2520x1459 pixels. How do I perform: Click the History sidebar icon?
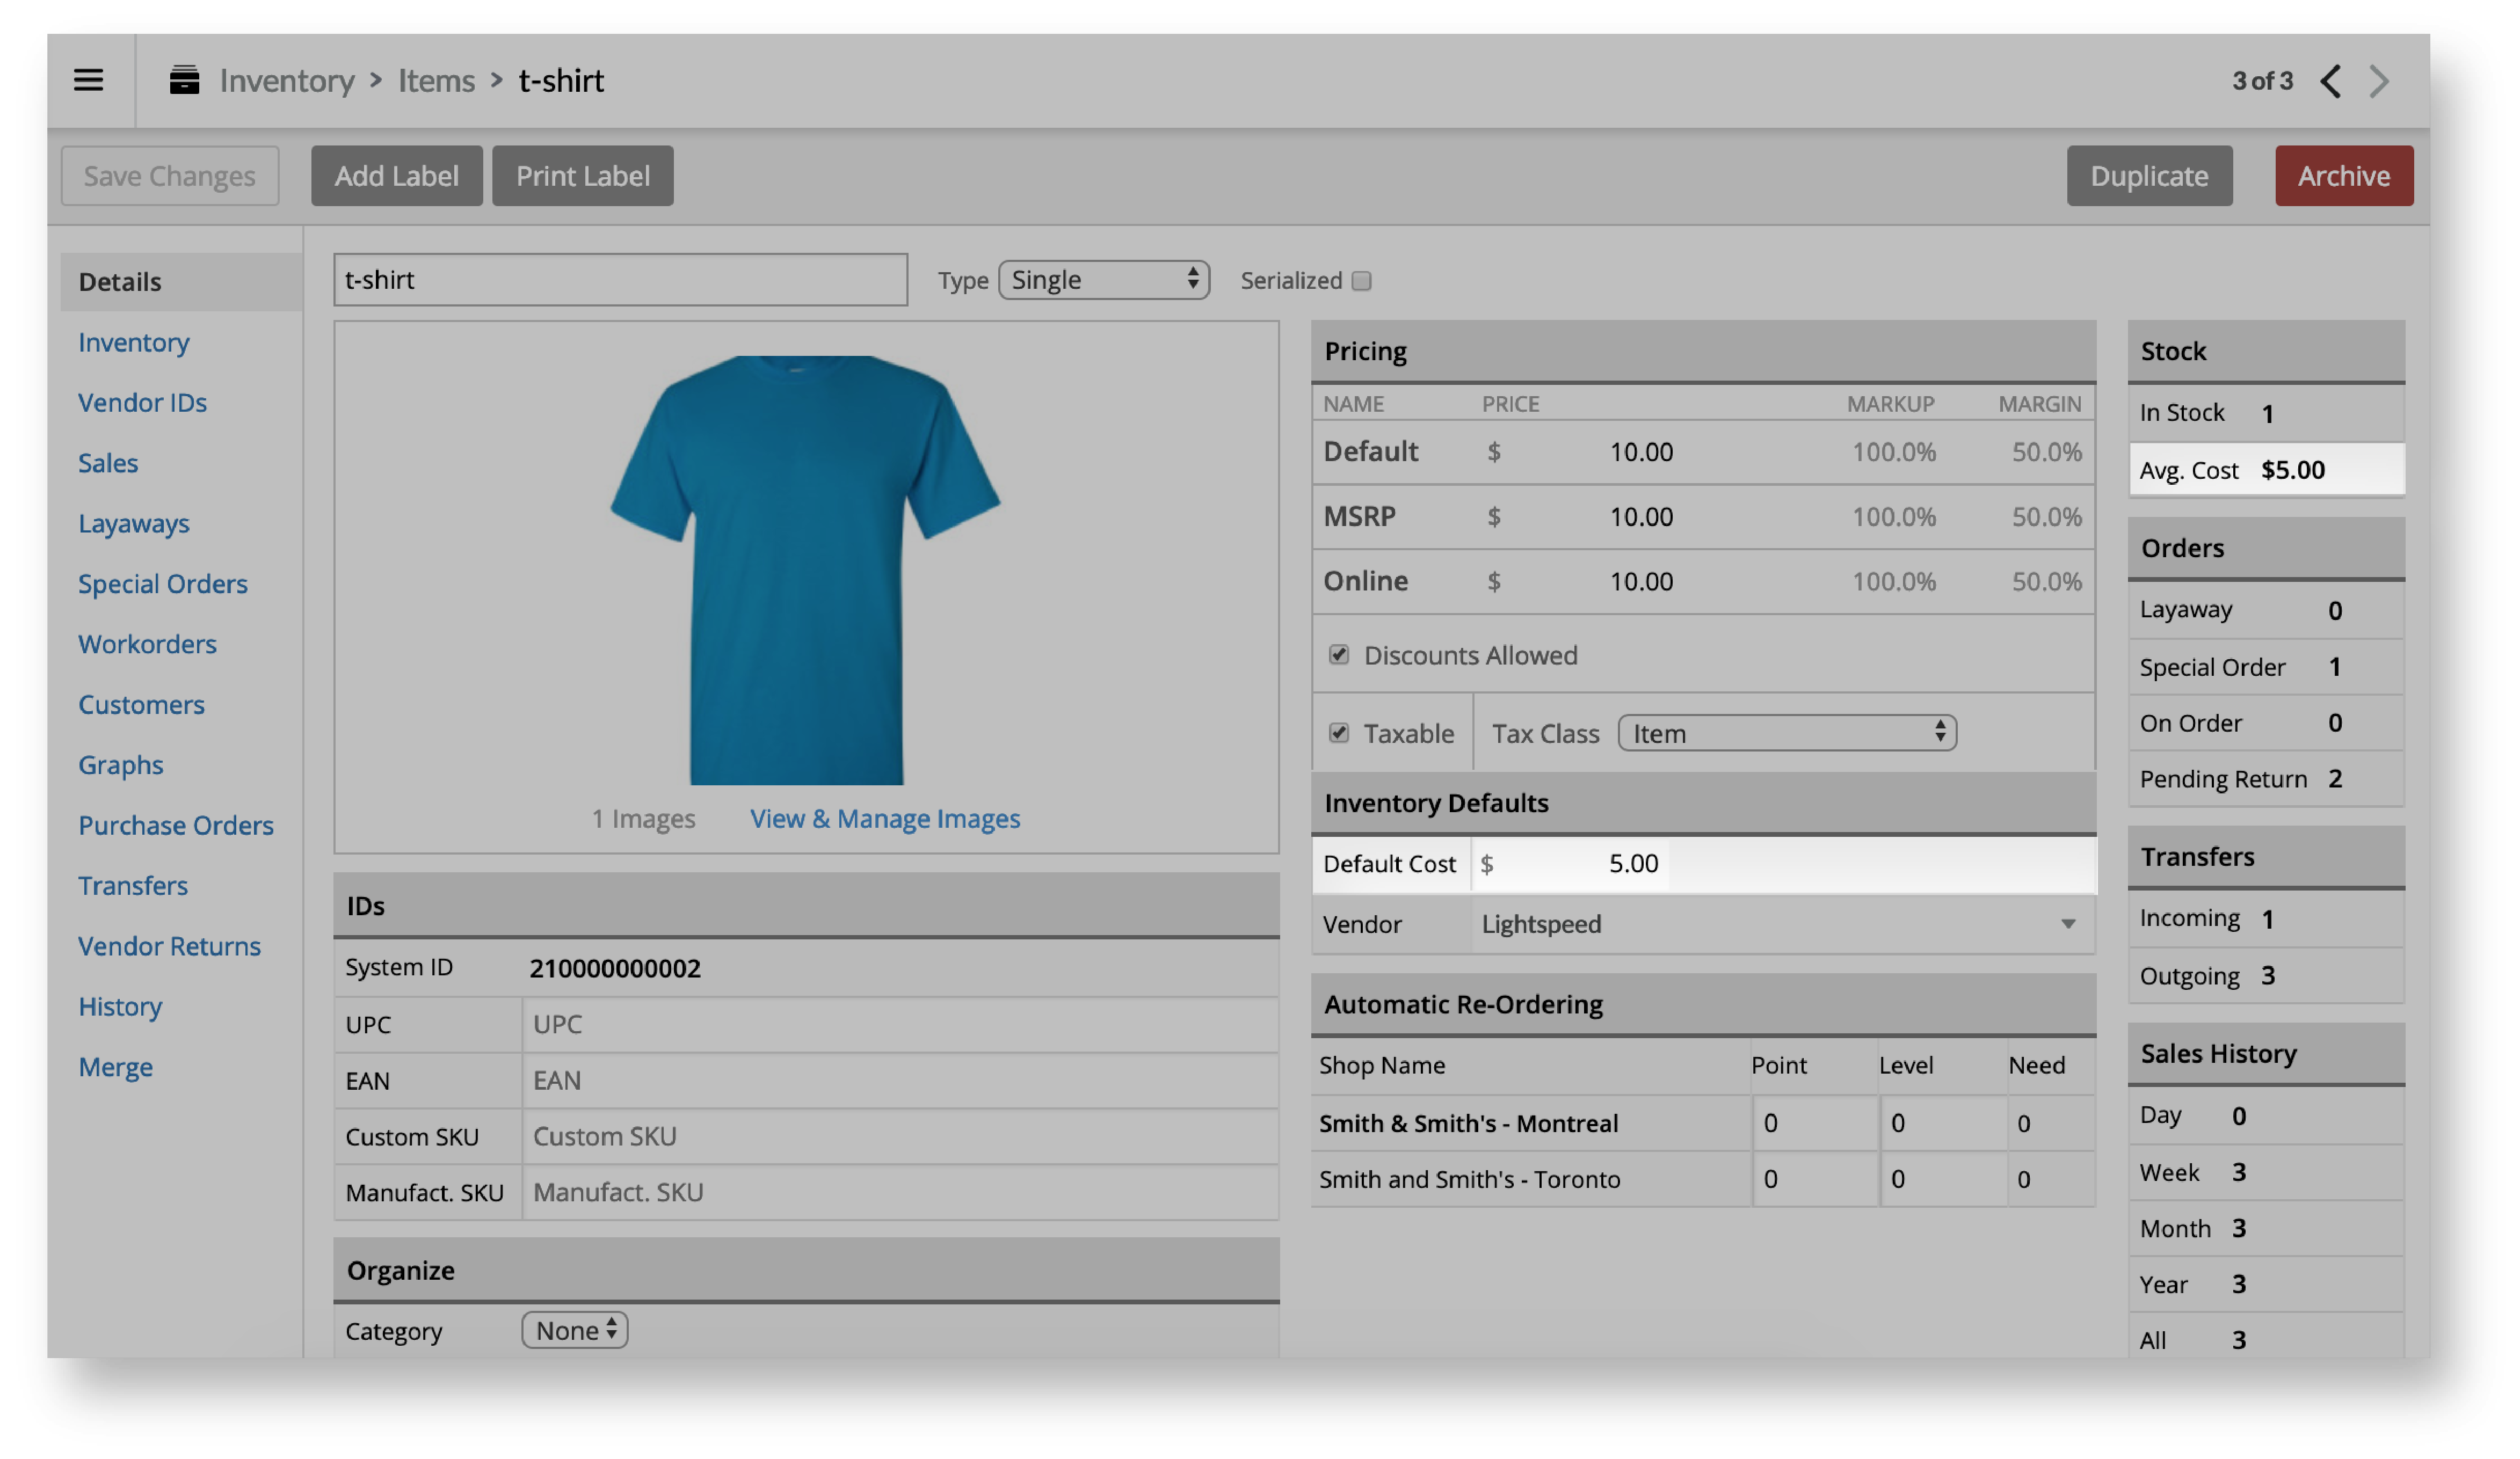[118, 1005]
